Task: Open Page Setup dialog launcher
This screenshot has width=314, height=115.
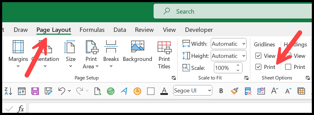Action: click(173, 78)
